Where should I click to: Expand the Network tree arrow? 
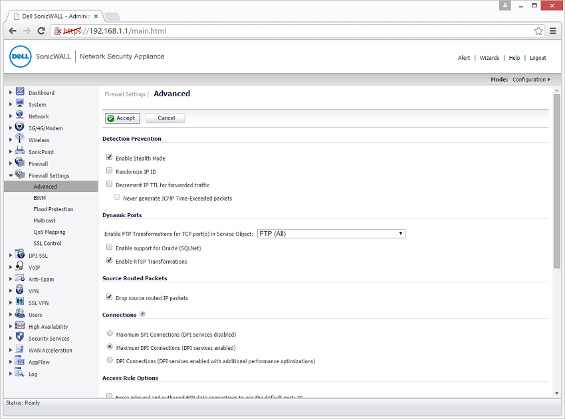click(x=11, y=116)
